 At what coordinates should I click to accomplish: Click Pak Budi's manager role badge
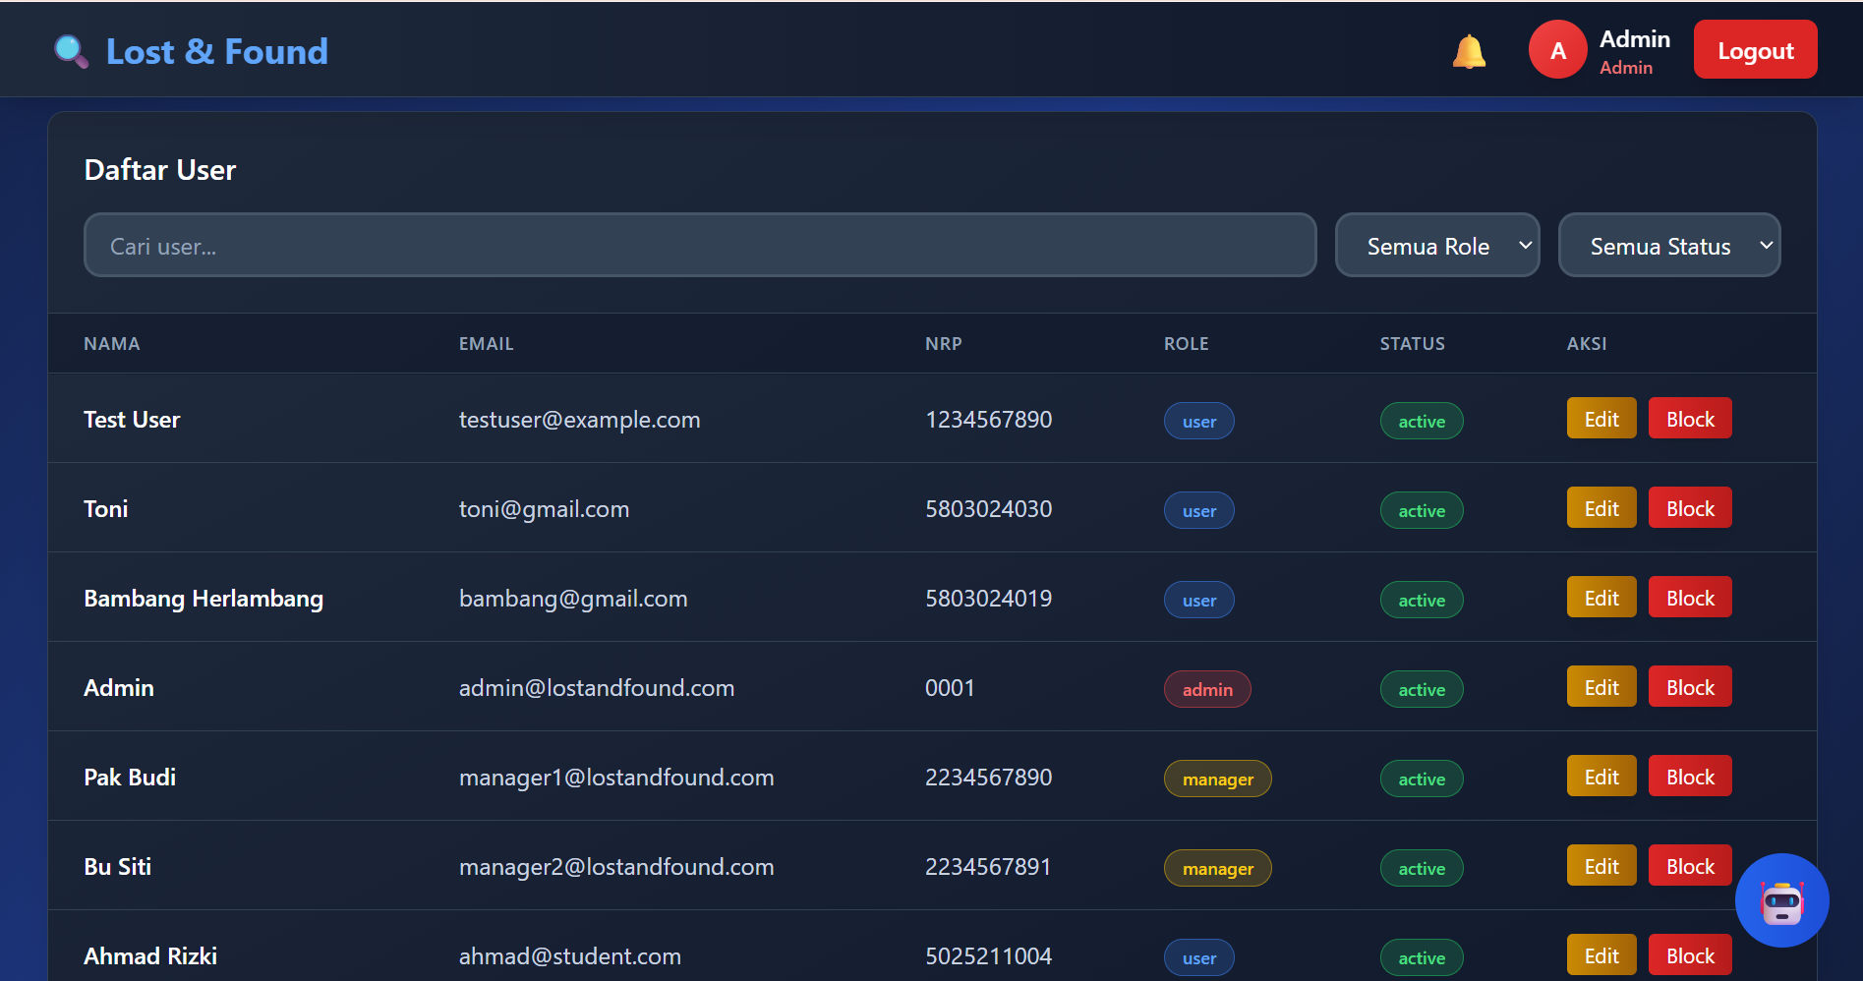tap(1217, 779)
